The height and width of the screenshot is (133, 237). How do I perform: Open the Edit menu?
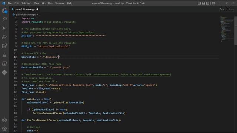[x=16, y=3]
